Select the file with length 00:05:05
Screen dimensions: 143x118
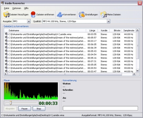tap(70, 65)
